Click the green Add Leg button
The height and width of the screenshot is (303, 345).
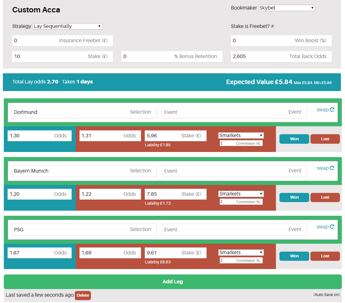173,282
